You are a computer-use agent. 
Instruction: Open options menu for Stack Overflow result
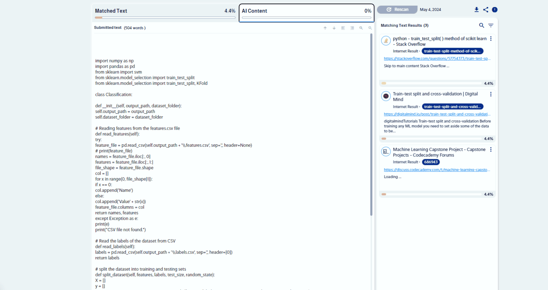coord(491,39)
